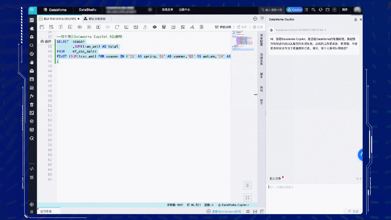
Task: Switch to 默认节点1697633655985 tab
Action: coord(59,19)
